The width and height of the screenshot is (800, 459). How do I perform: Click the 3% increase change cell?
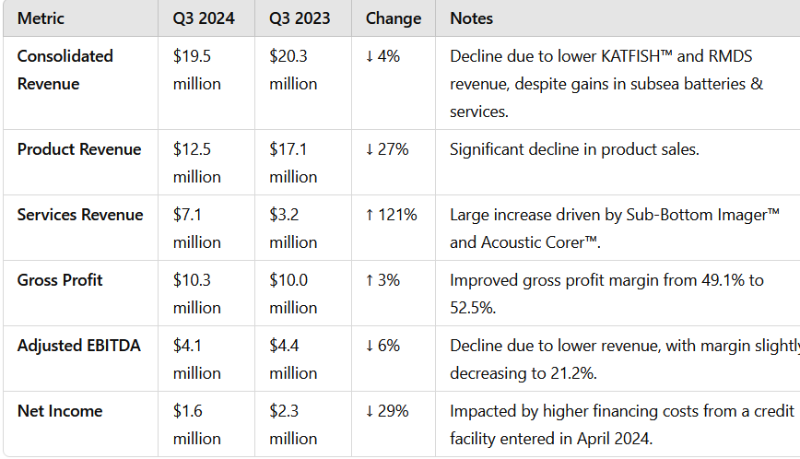point(382,280)
